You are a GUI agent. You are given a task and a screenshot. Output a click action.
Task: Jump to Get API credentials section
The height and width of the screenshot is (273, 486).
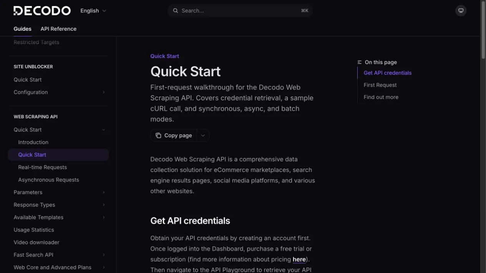388,73
